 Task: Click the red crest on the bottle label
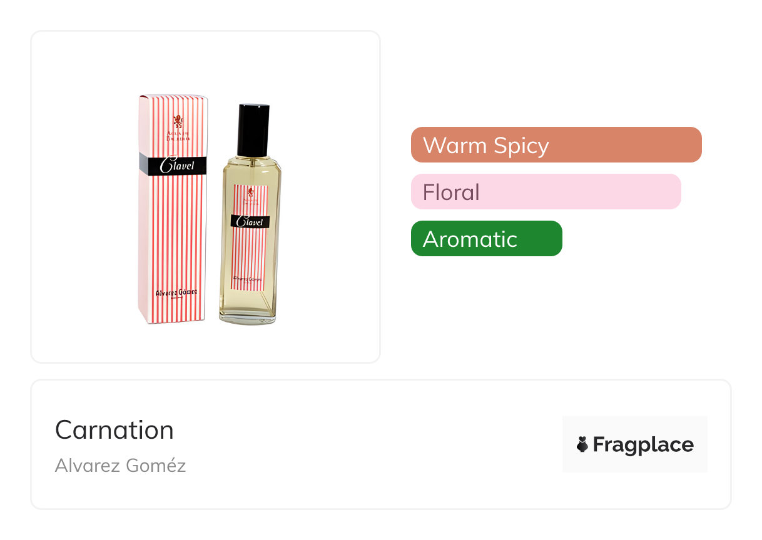[x=250, y=192]
